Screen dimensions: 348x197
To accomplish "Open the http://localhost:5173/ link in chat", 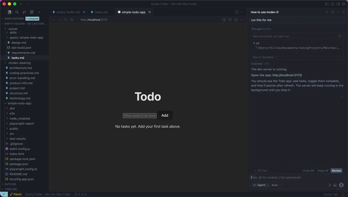I will coord(287,75).
